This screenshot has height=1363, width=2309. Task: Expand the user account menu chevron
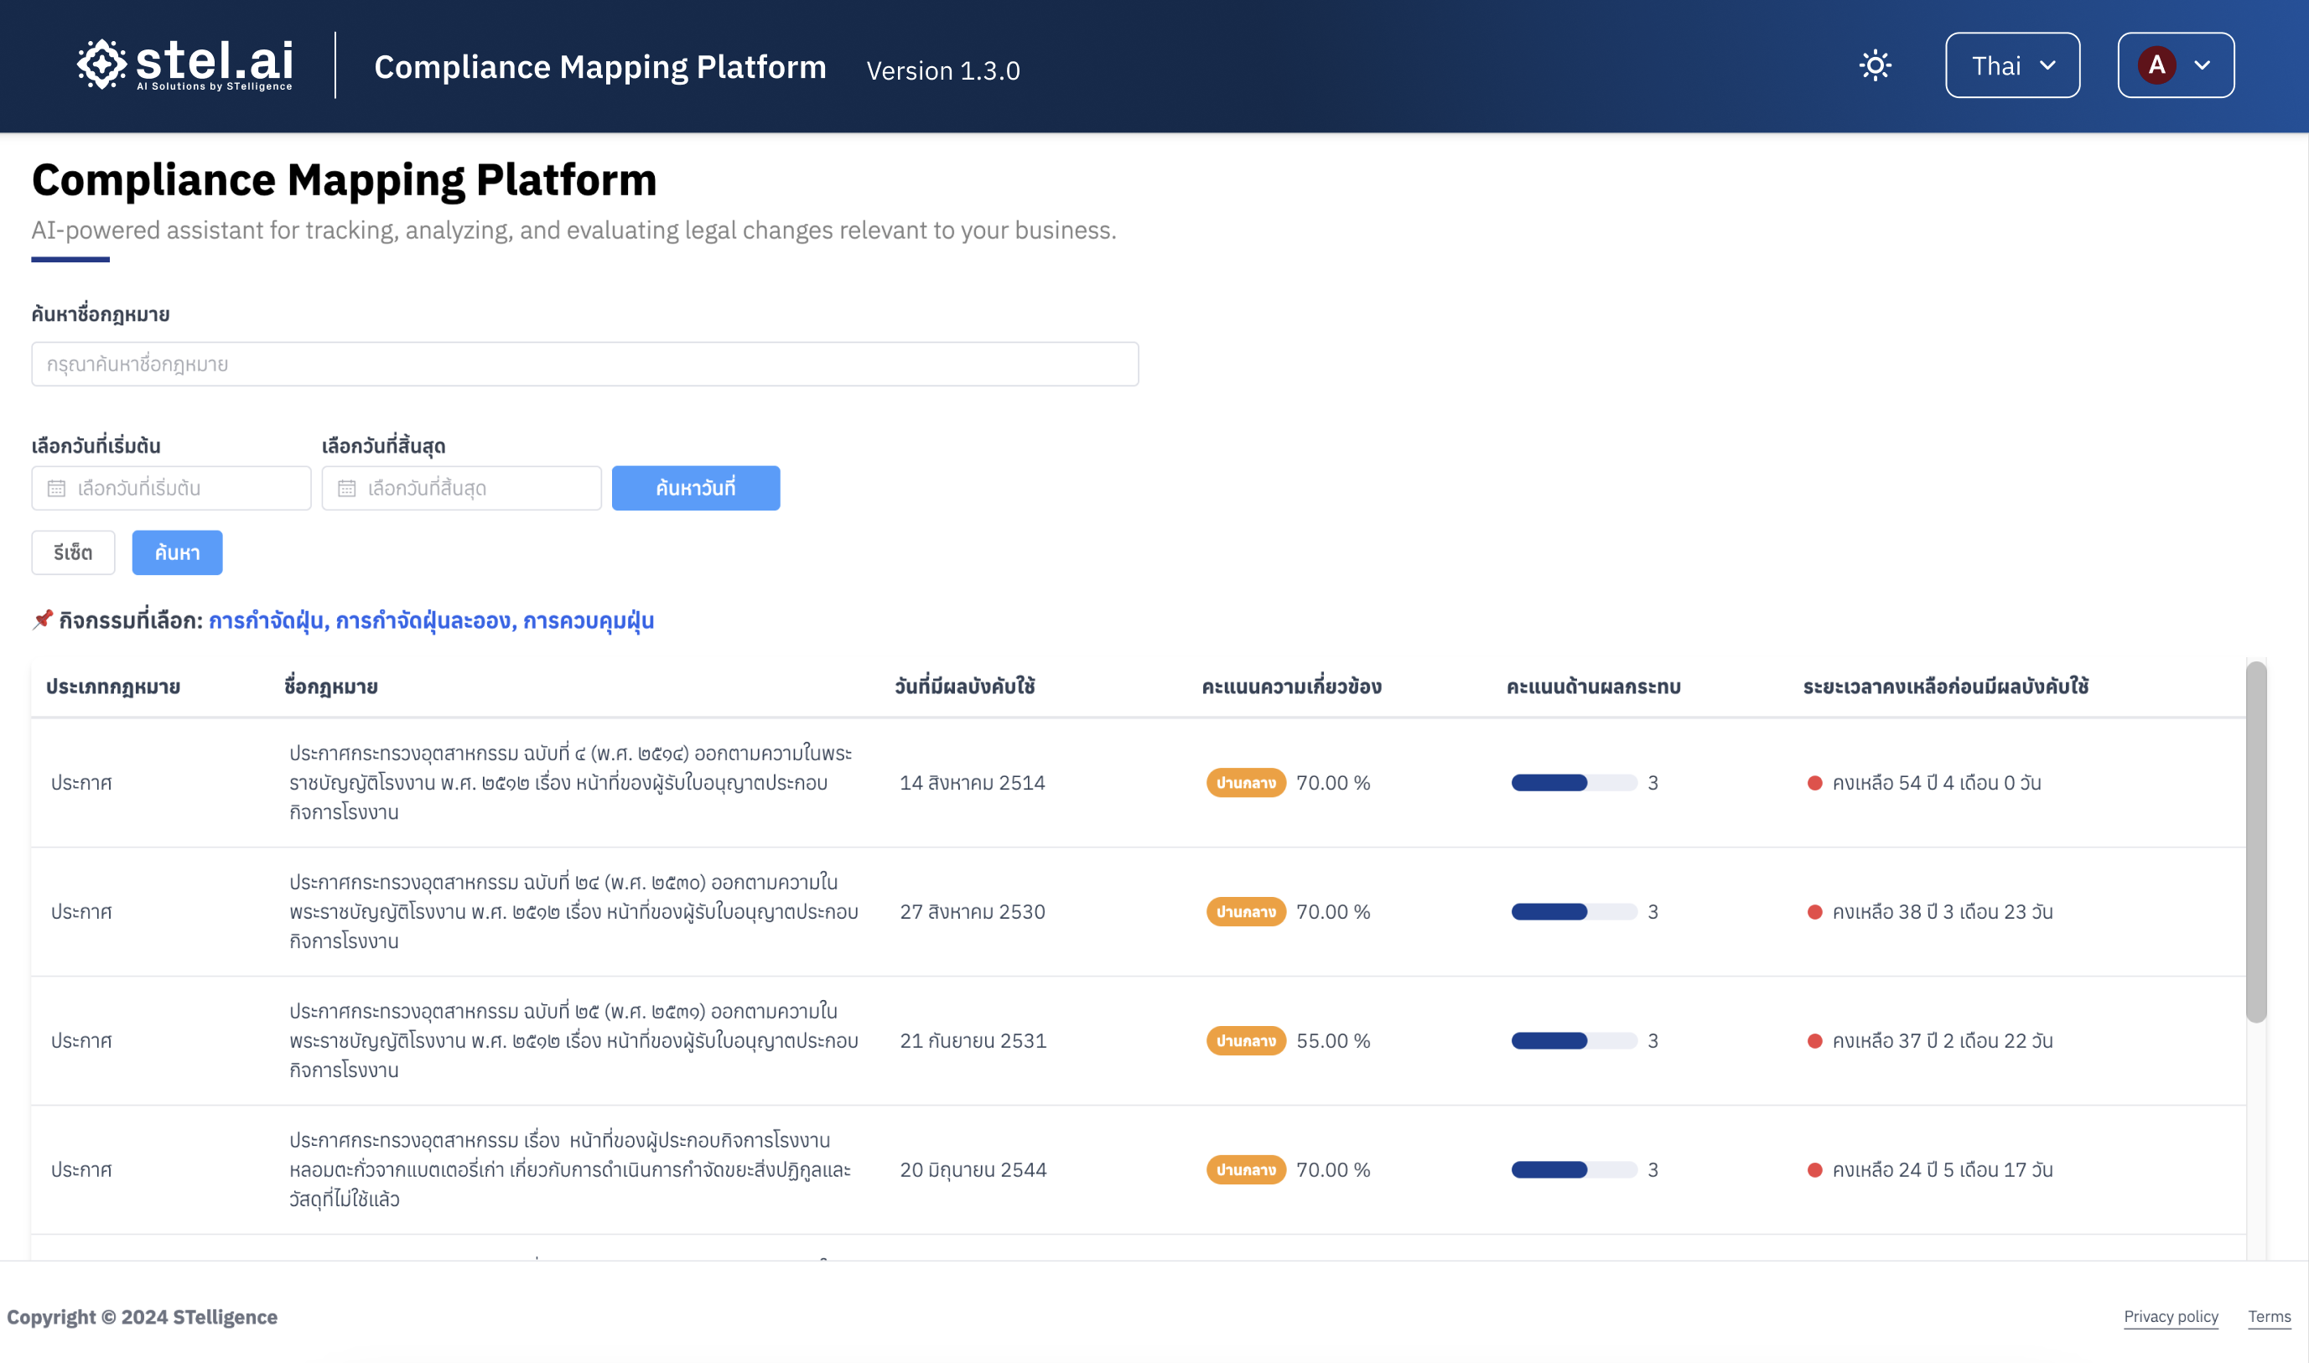(2202, 65)
